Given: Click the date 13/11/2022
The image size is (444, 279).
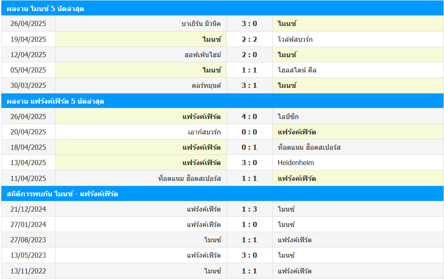Looking at the screenshot, I should tap(28, 271).
